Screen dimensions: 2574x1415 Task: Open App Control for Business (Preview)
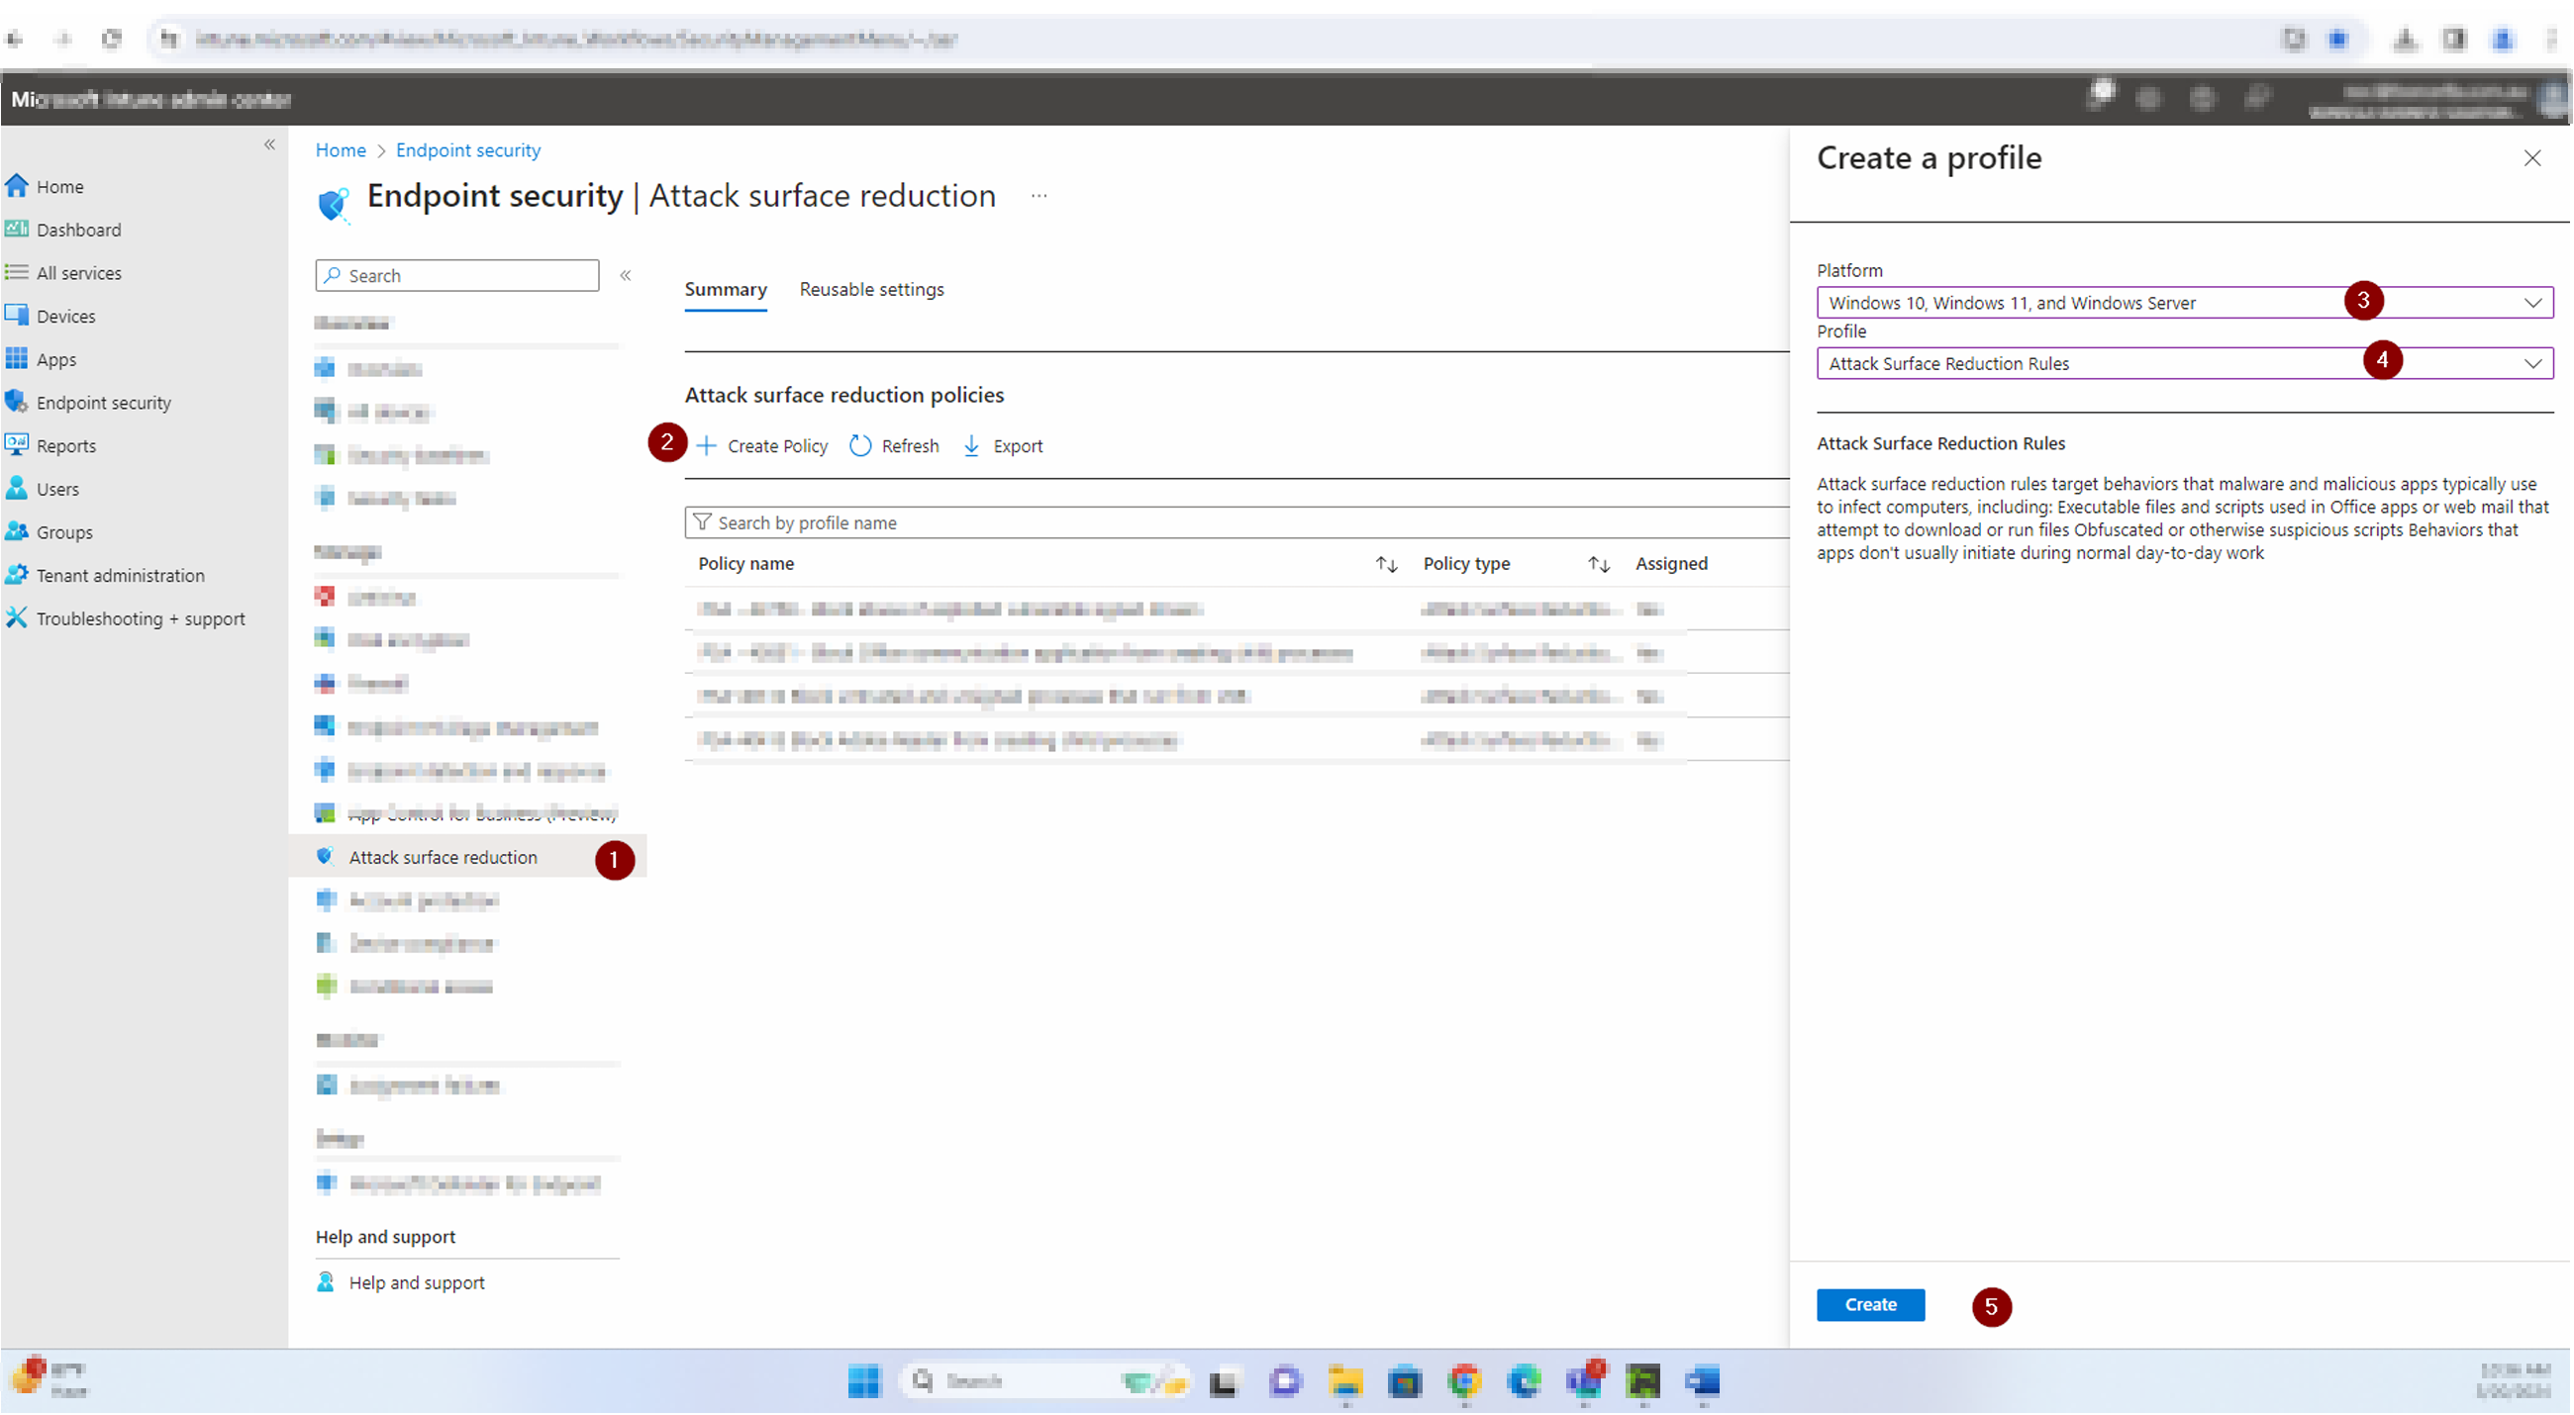point(467,813)
